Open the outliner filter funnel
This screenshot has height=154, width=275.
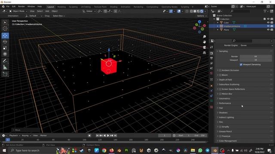(x=265, y=11)
